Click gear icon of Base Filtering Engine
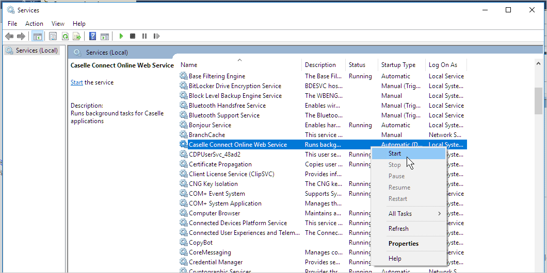The width and height of the screenshot is (547, 273). coord(184,76)
